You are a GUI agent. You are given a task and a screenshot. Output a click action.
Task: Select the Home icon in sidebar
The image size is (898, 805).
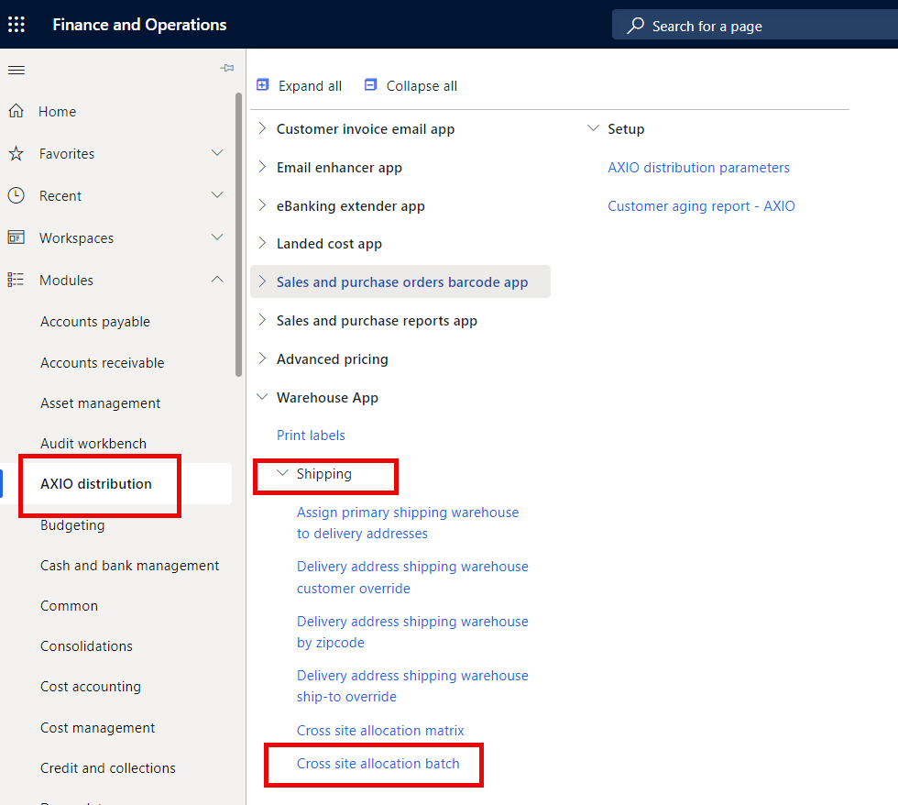[16, 111]
